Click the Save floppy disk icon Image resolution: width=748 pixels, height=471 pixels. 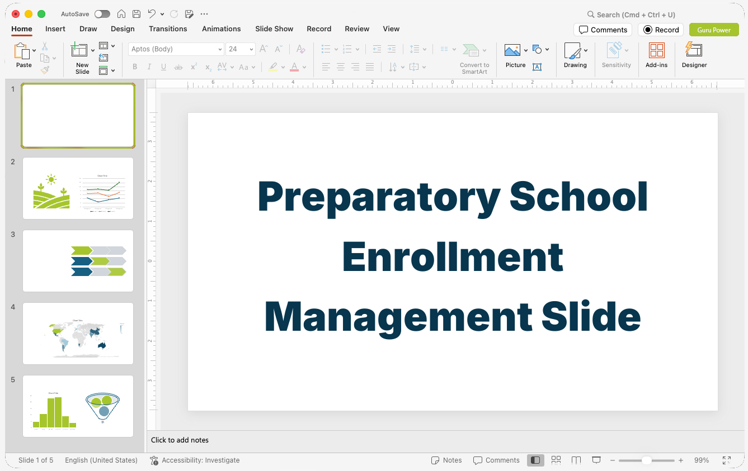coord(137,14)
